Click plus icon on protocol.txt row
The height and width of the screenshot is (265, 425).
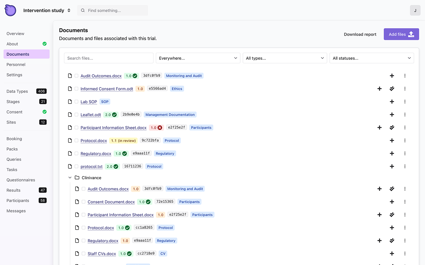pyautogui.click(x=392, y=166)
